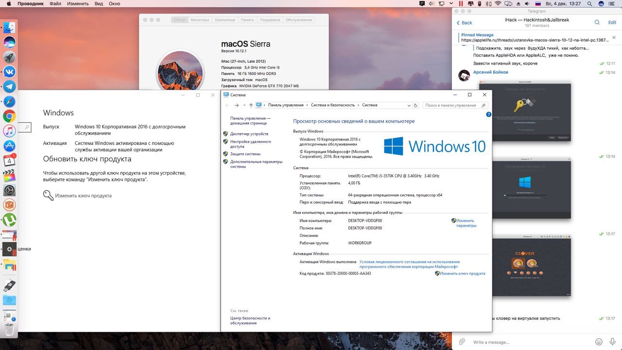Open System Preferences from the Dock
Viewport: 622px width, 350px height.
[x=10, y=190]
